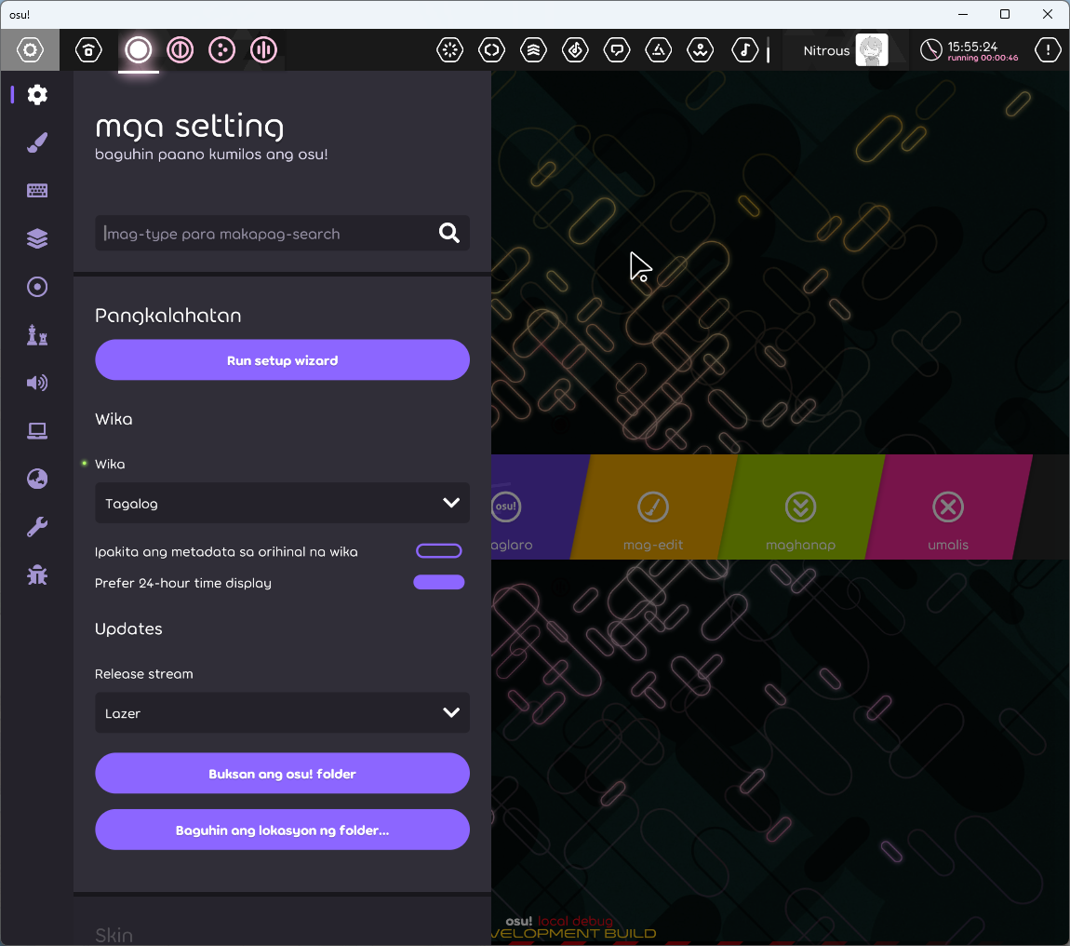Select the osu!catch ruleset icon
Viewport: 1070px width, 946px height.
221,50
